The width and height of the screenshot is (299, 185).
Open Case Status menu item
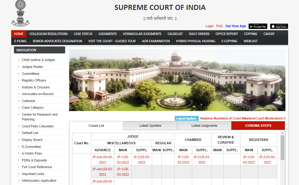tap(83, 34)
